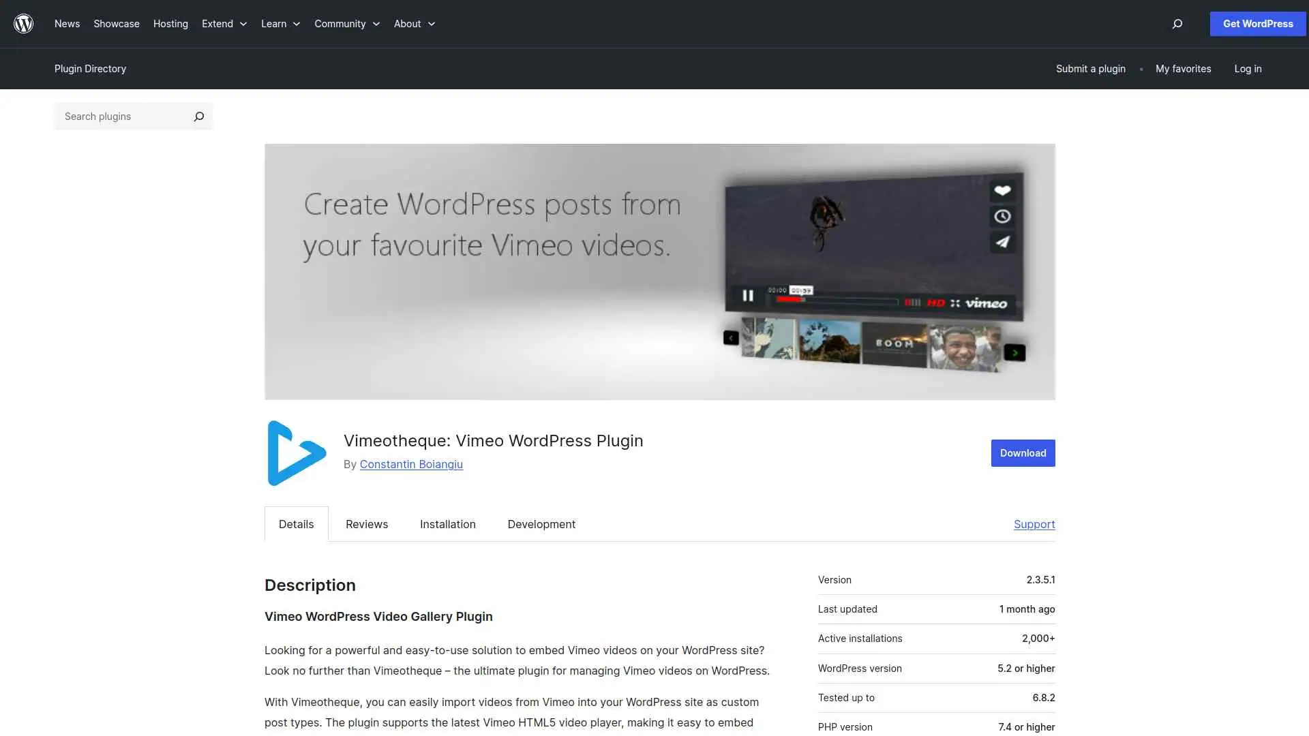Screen dimensions: 1309x736
Task: Visit the plugin Support page
Action: point(1034,524)
